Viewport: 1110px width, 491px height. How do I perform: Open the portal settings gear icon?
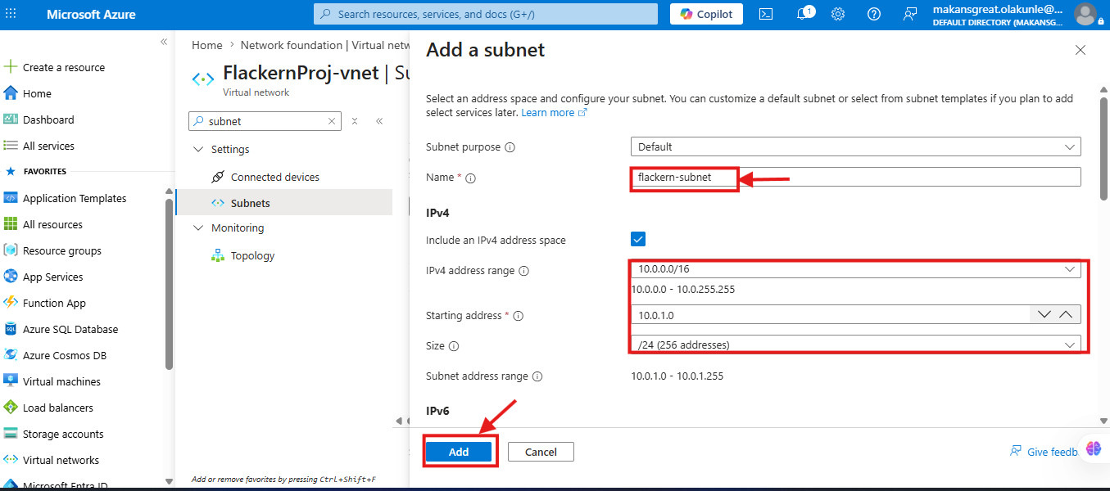[838, 14]
